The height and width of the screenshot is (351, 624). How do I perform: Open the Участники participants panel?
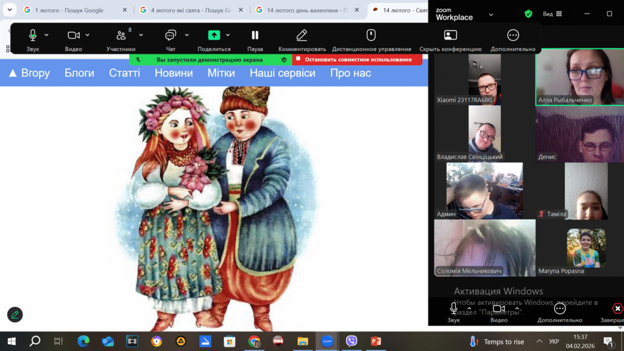[x=121, y=39]
